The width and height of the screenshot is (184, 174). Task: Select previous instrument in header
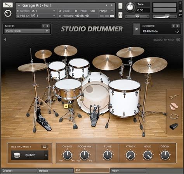(x=106, y=5)
